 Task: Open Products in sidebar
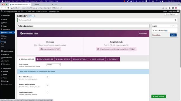tap(6, 54)
